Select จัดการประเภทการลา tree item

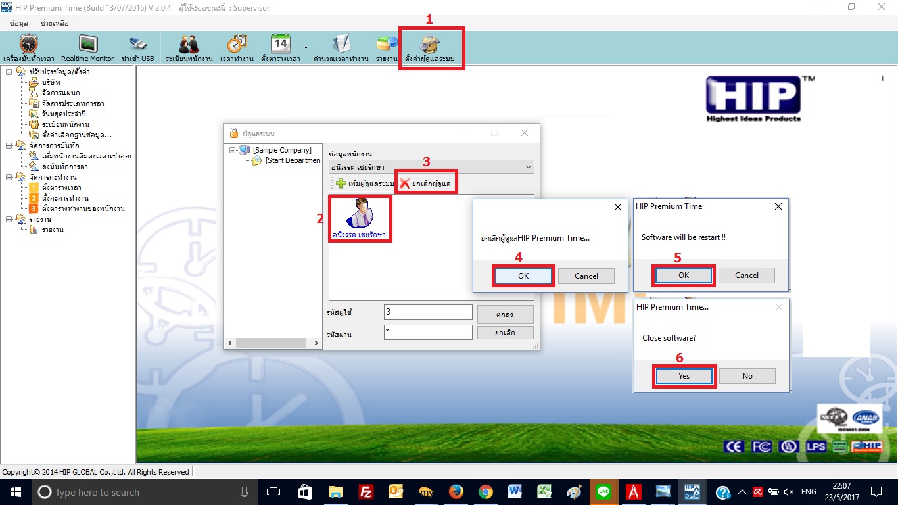pos(73,103)
